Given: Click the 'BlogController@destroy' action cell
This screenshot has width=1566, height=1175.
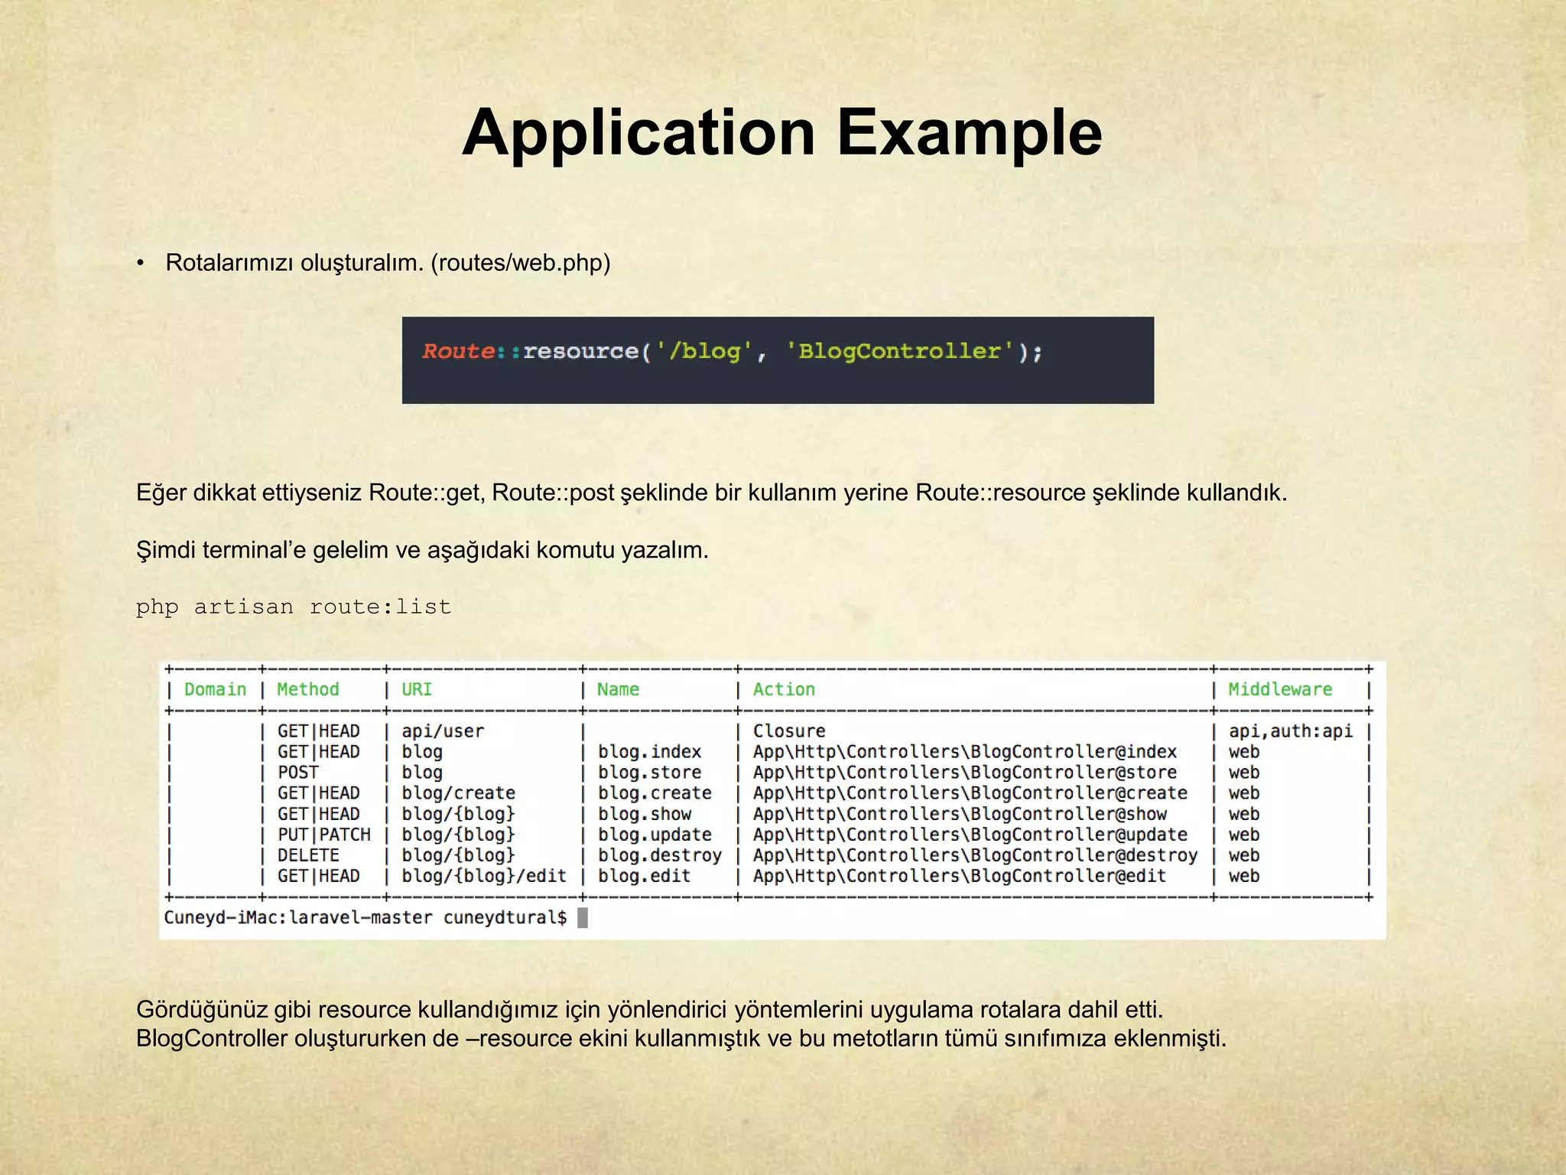Looking at the screenshot, I should (x=976, y=855).
